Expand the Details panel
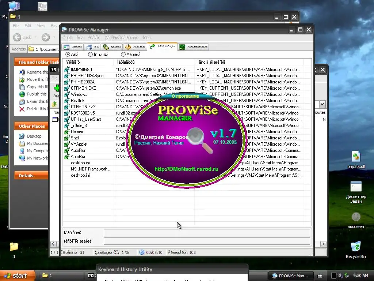374x281 pixels. [x=31, y=176]
